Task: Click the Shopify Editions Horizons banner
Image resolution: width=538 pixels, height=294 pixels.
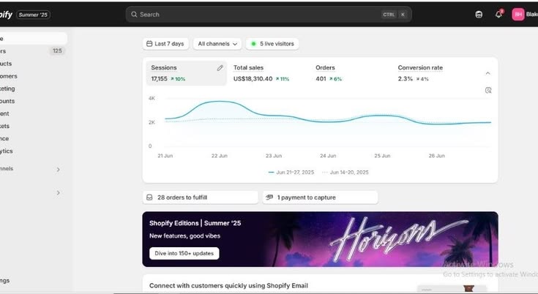Action: click(x=320, y=239)
